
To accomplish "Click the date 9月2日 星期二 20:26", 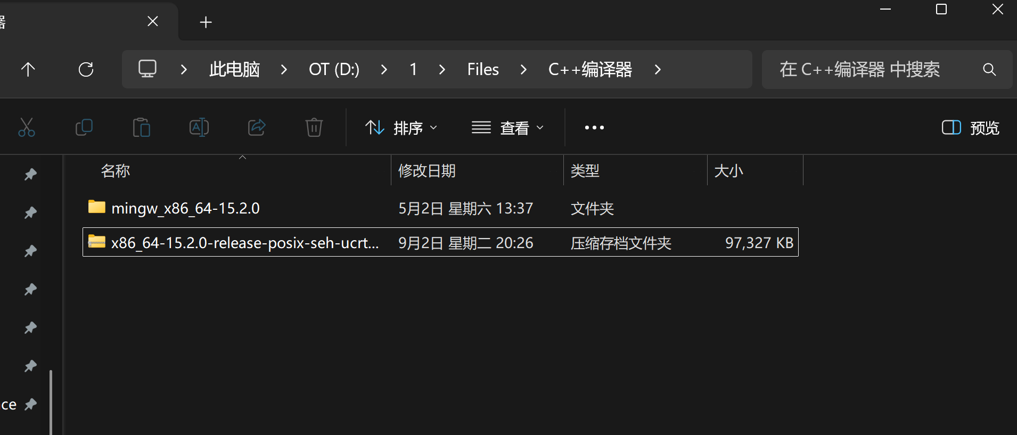I will click(466, 243).
